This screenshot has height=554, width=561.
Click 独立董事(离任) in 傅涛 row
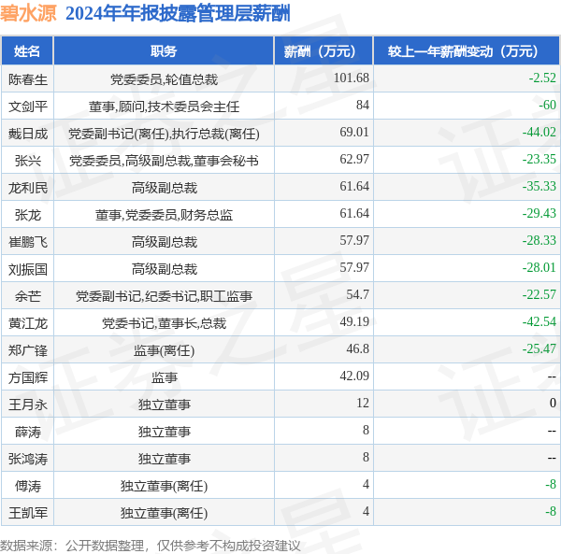click(x=164, y=486)
